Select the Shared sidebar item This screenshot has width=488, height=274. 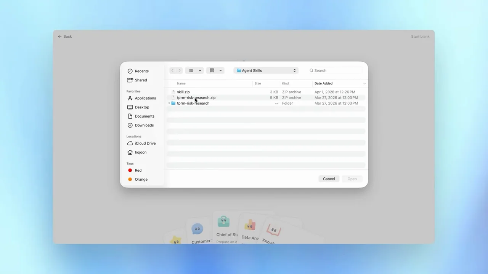[x=137, y=80]
